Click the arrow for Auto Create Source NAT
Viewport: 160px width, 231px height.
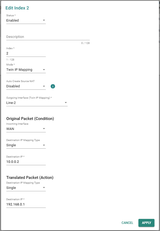[44, 86]
